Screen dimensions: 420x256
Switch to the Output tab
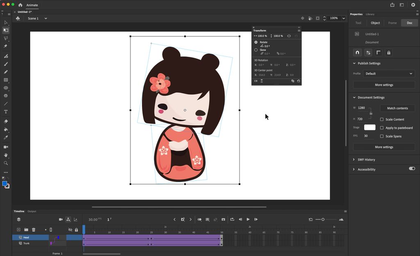point(32,211)
